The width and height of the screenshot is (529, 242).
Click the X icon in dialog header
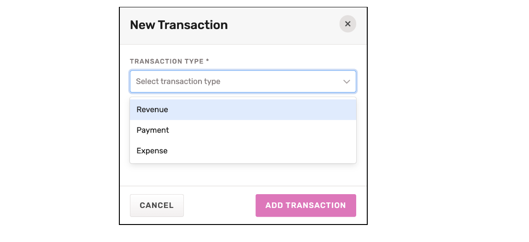(x=347, y=24)
